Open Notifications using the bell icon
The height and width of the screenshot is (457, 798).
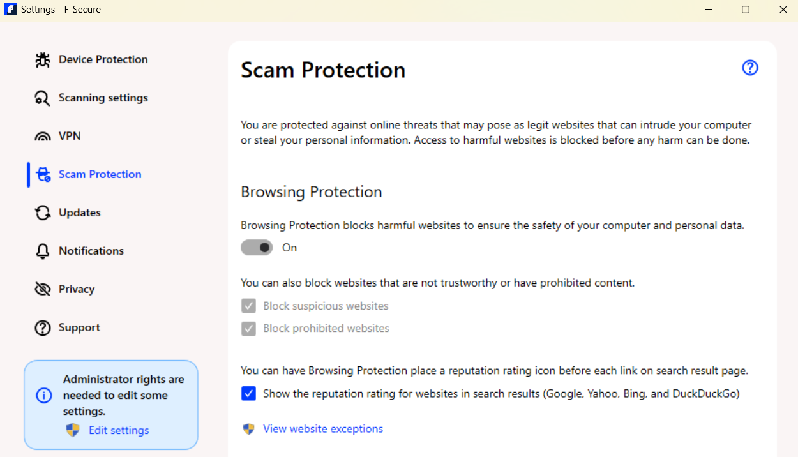point(42,250)
